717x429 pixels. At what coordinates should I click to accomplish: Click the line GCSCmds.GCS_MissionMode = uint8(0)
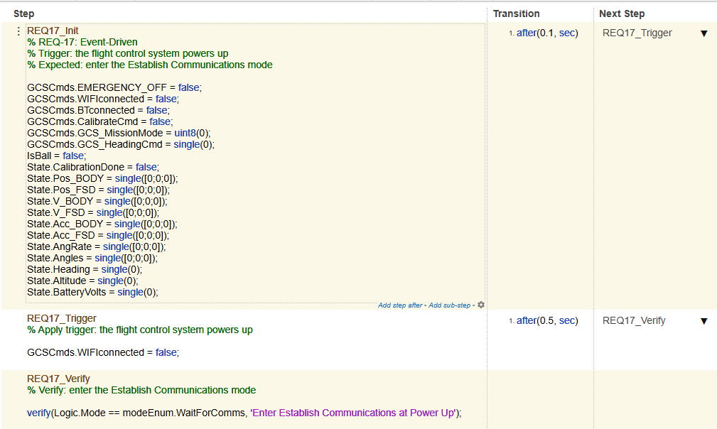click(x=119, y=134)
